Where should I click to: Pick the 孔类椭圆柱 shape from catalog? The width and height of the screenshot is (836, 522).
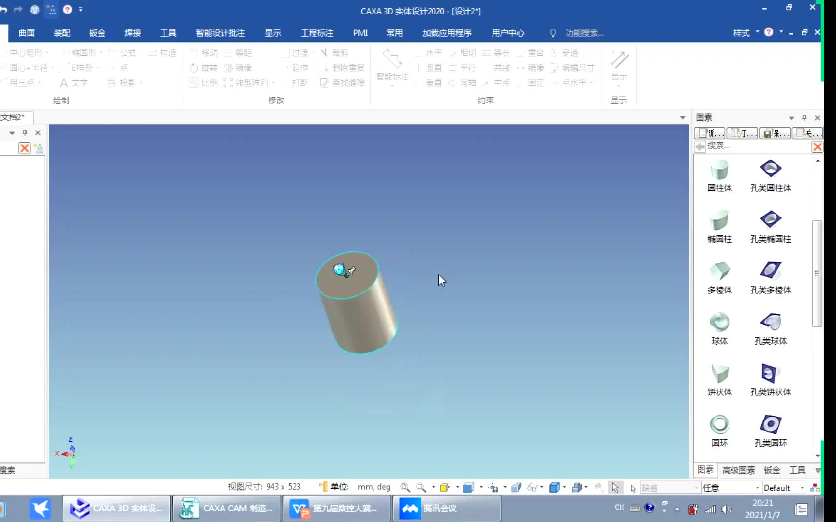(770, 227)
